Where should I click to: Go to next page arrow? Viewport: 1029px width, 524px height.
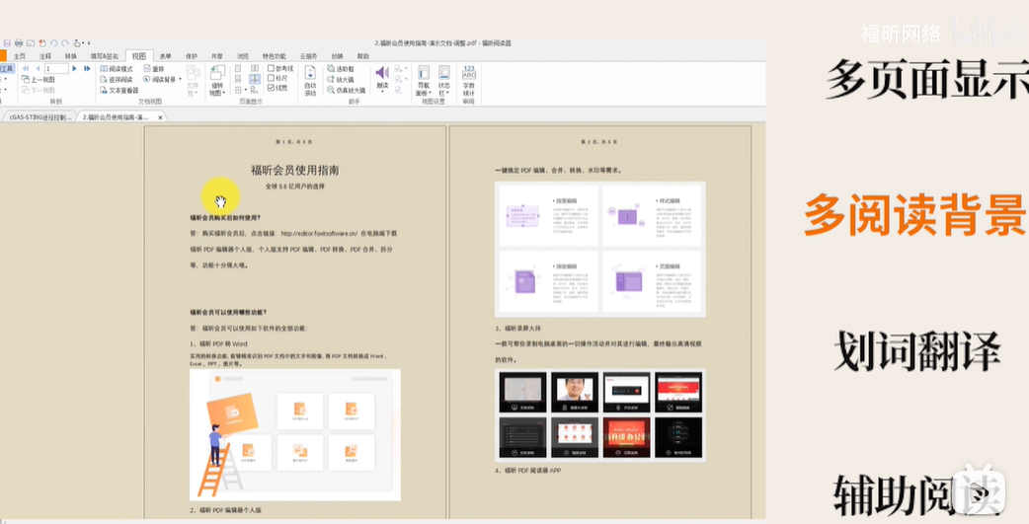click(74, 68)
